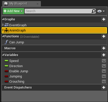
Task: Select the Can Jump function
Action: 54,42
